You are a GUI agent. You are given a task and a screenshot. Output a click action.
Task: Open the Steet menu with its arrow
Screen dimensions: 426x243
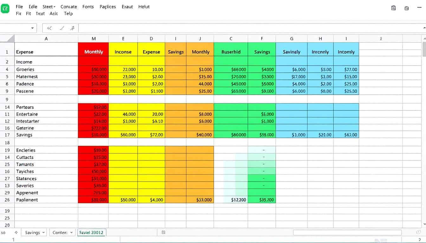point(49,7)
